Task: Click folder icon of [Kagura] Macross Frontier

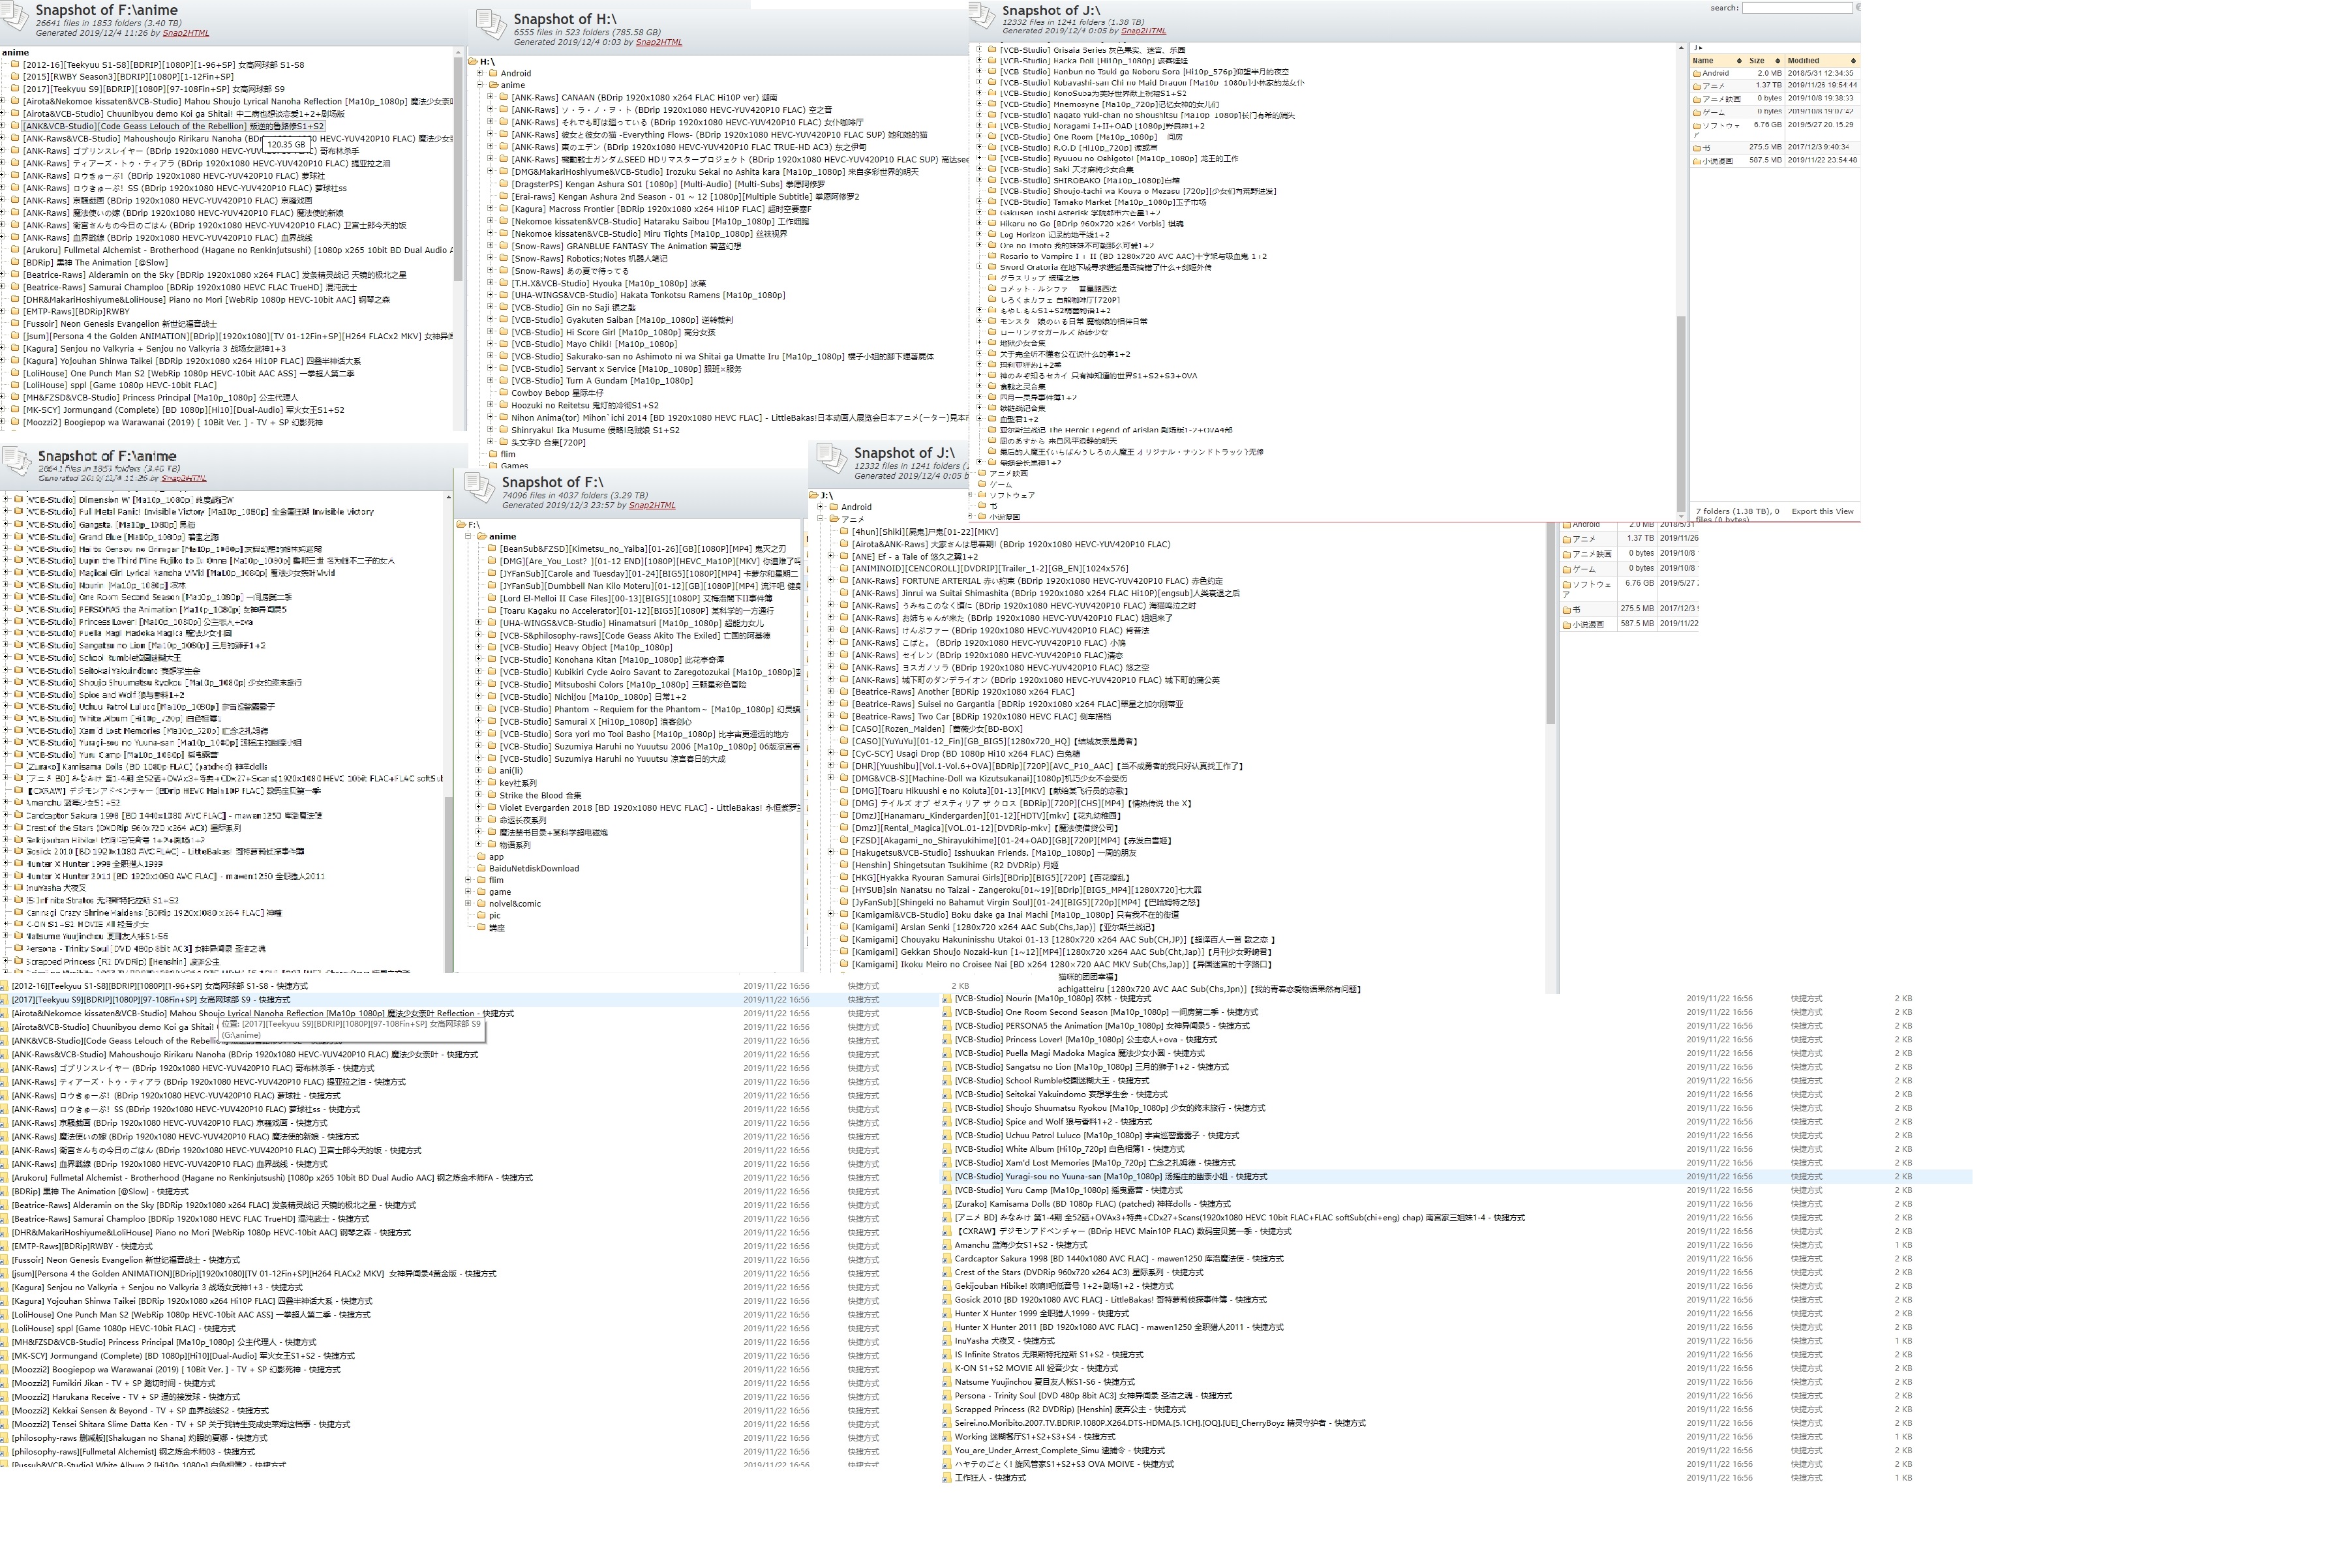Action: [504, 209]
